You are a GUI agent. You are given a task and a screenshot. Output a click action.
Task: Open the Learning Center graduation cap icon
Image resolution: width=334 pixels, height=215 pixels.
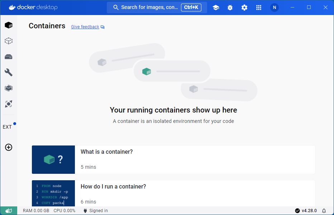click(x=216, y=7)
